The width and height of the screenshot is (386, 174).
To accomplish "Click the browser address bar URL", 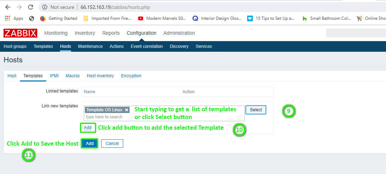I will [x=115, y=7].
